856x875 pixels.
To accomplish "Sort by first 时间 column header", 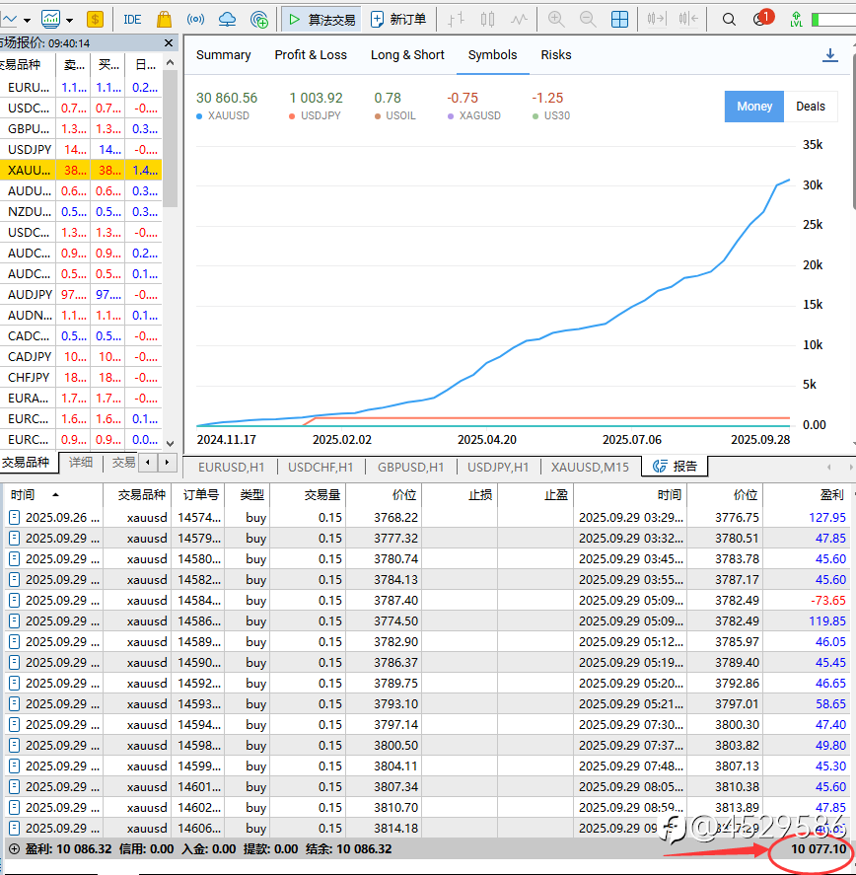I will pos(53,494).
